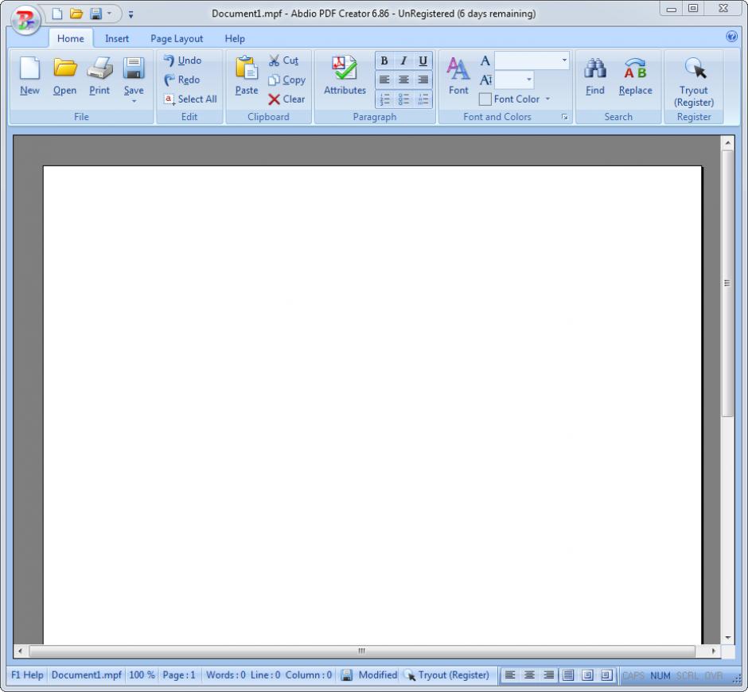This screenshot has width=748, height=692.
Task: Expand the quick access save dropdown arrow
Action: (x=109, y=14)
